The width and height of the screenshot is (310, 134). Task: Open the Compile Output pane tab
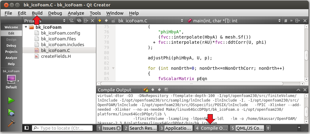coord(211,128)
